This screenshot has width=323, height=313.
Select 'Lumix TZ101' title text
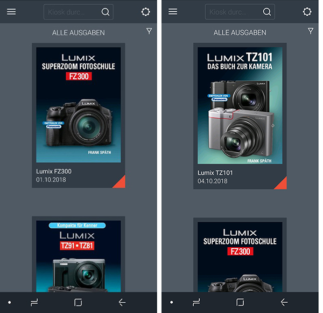point(215,173)
